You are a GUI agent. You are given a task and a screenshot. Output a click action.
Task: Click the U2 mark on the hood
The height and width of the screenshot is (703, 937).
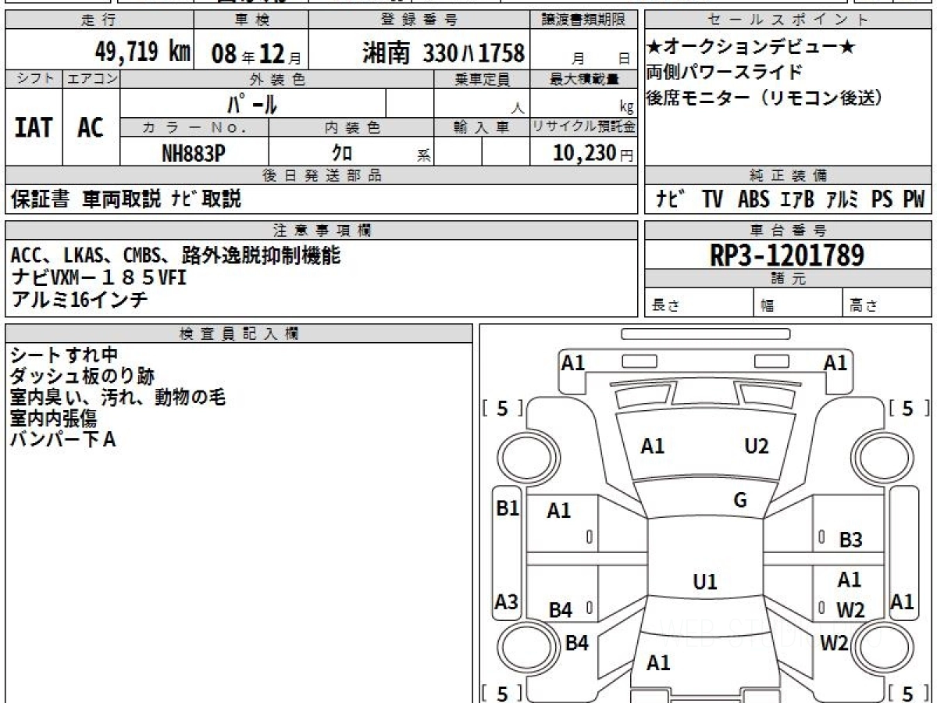tap(757, 446)
